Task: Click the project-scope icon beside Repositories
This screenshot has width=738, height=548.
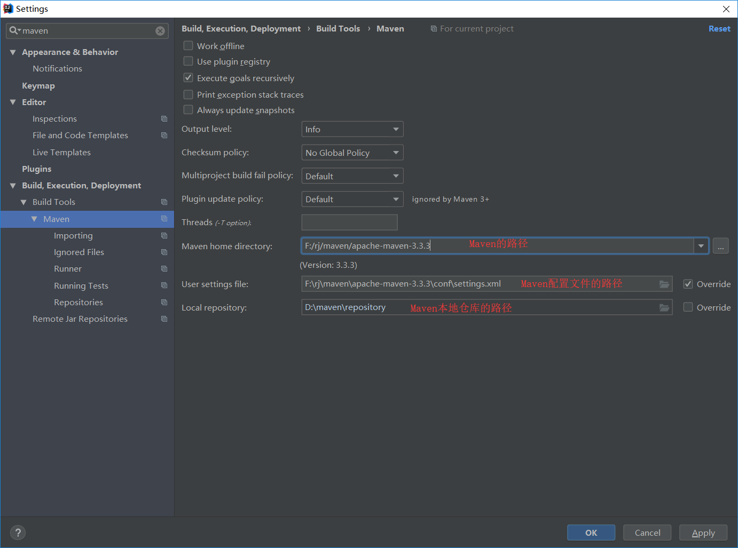Action: point(164,303)
